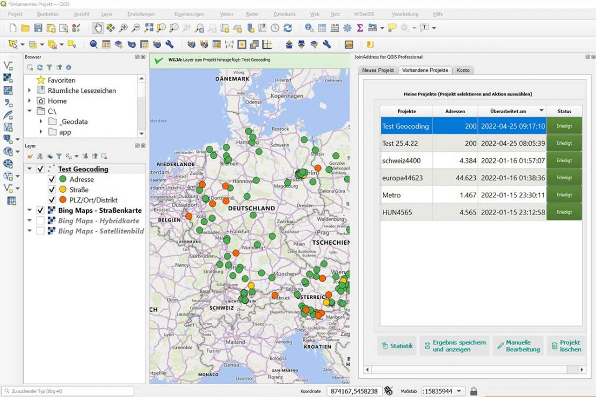Click the Zoom In magnifier tool
596x397 pixels.
pyautogui.click(x=123, y=28)
